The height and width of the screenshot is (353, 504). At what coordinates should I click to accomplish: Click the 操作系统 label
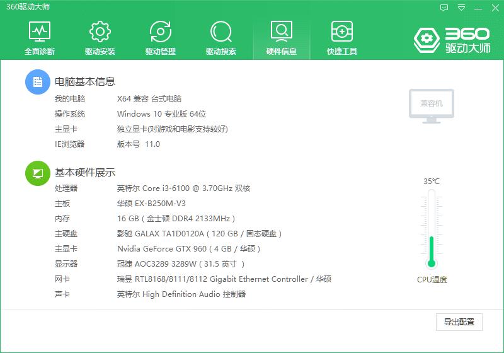(x=70, y=114)
